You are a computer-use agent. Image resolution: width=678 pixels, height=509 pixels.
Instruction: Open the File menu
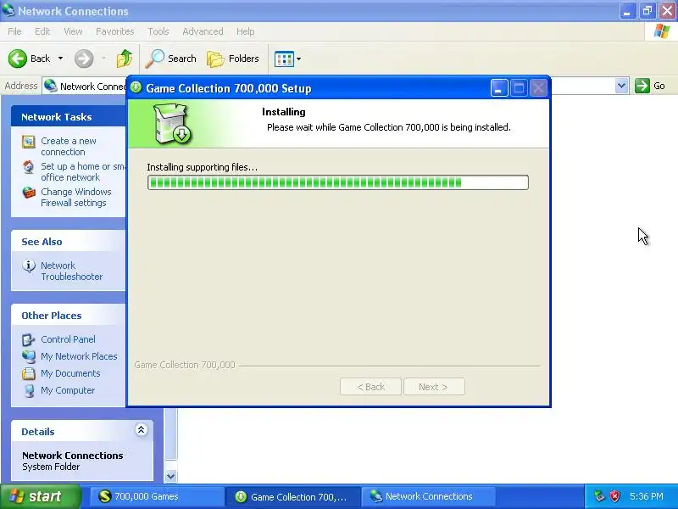pos(14,31)
